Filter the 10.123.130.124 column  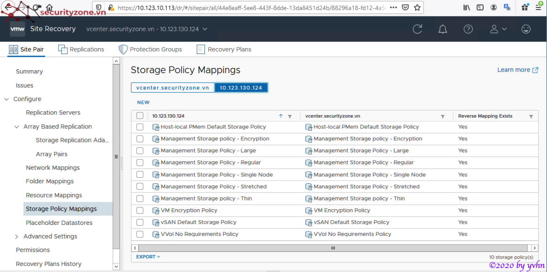(x=290, y=116)
